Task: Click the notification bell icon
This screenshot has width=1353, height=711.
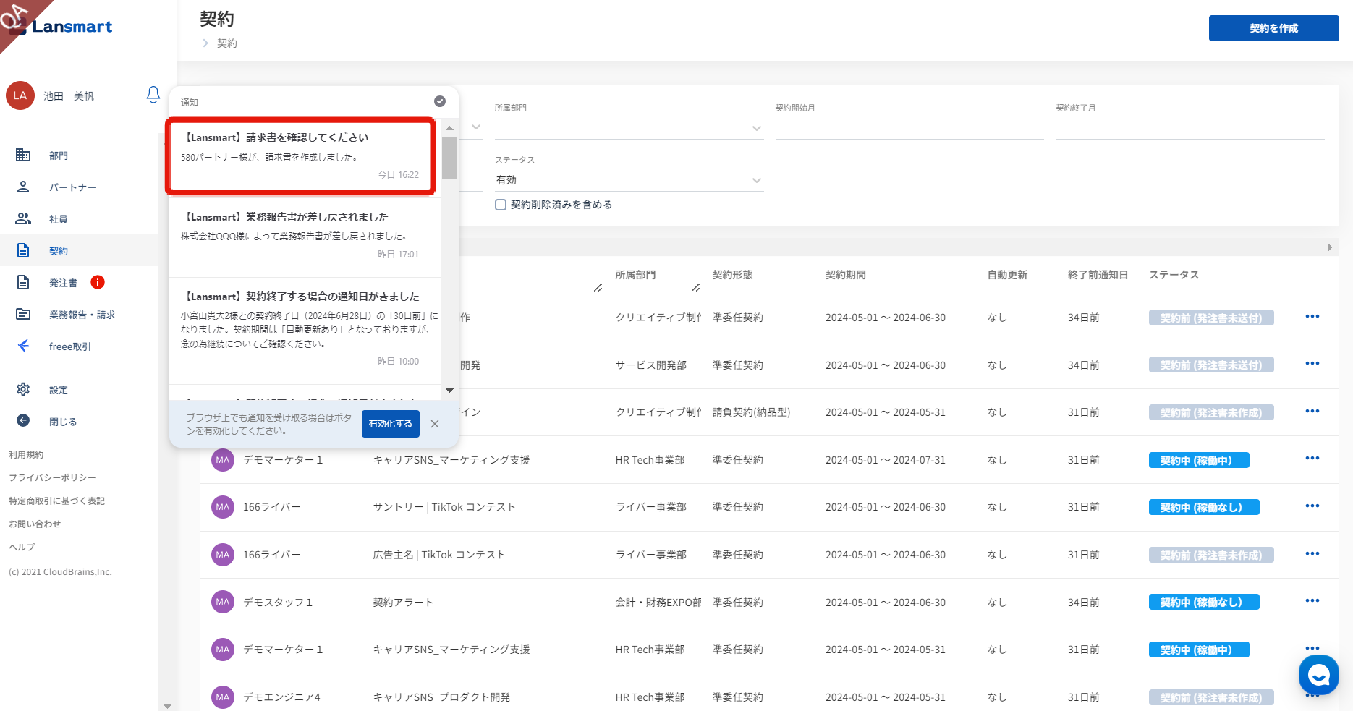Action: click(153, 95)
